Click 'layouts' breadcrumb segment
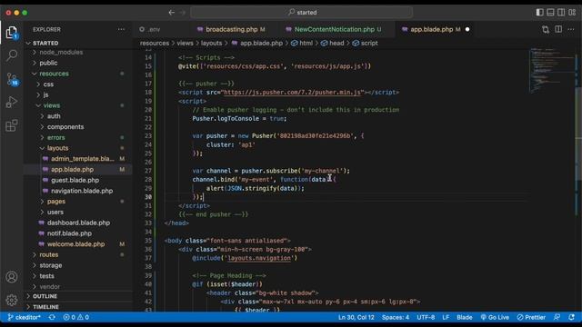Screen dimensions: 582x327 click(211, 43)
